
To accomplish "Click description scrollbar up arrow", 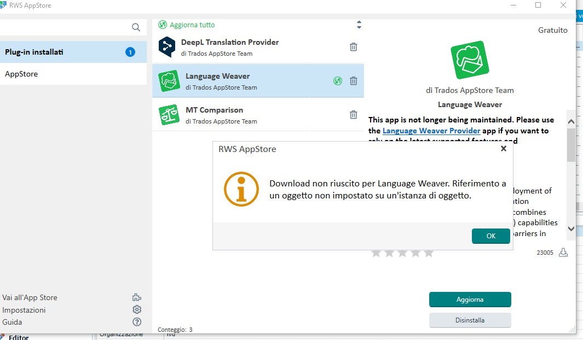I will [x=571, y=121].
